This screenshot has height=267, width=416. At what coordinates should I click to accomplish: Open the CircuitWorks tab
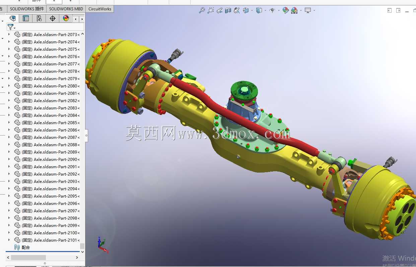click(100, 9)
